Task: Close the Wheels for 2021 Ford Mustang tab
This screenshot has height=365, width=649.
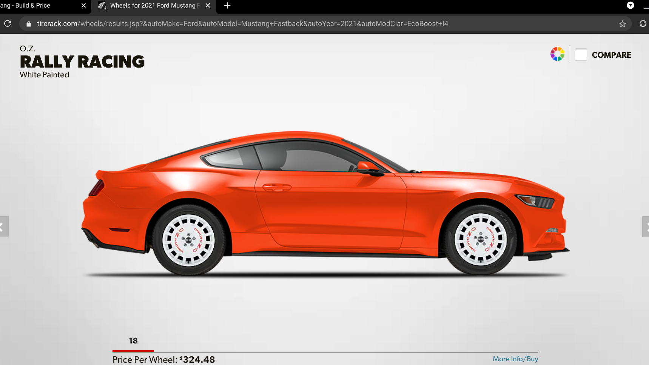Action: pyautogui.click(x=208, y=5)
